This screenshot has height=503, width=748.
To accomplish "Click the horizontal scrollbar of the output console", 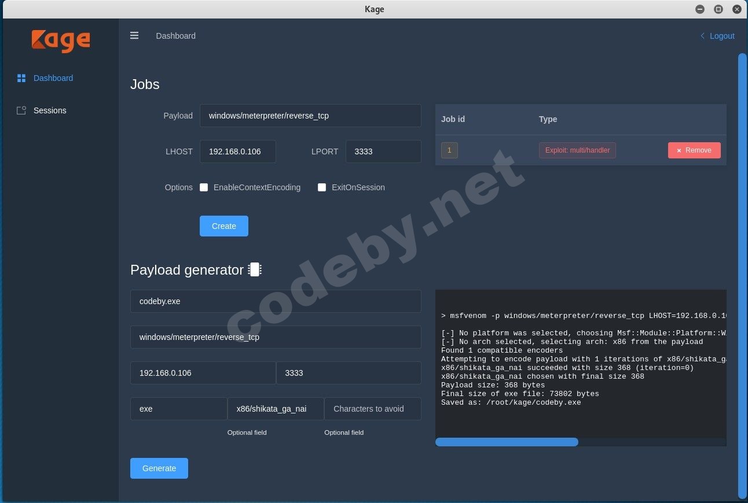I will [x=507, y=442].
